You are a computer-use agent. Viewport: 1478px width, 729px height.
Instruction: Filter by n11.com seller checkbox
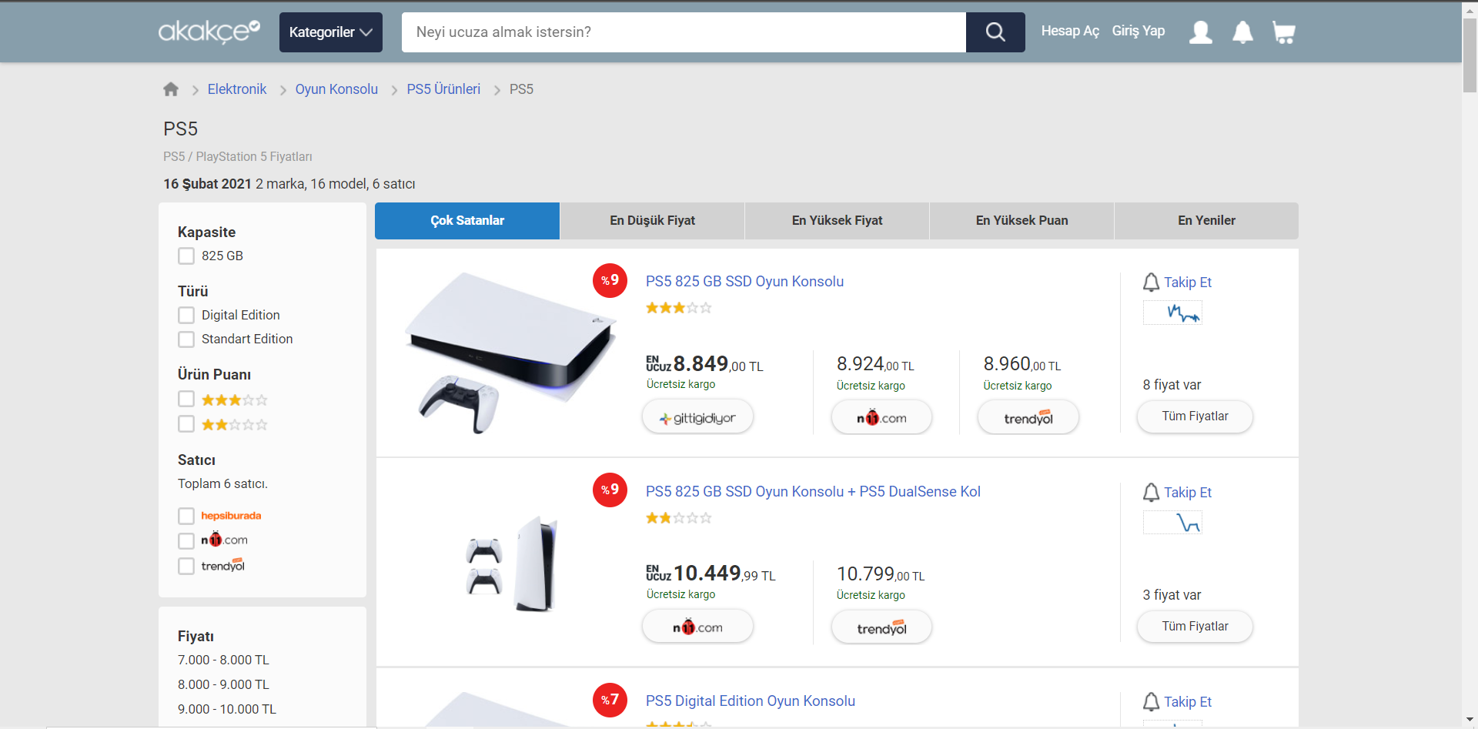click(186, 541)
